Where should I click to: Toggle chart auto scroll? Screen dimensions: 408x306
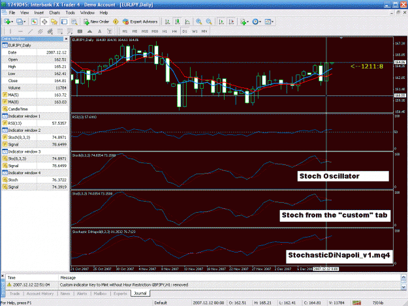point(221,22)
